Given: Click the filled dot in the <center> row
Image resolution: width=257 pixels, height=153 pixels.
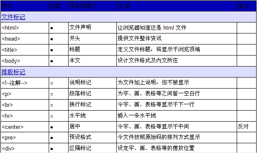Looking at the screenshot, I should pyautogui.click(x=52, y=127).
